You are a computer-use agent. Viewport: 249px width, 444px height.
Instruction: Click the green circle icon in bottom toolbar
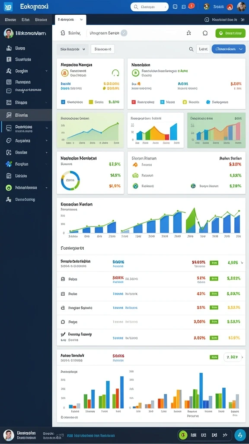point(183,435)
